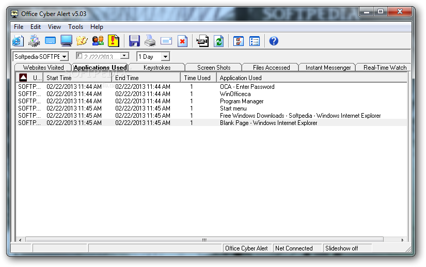426x267 pixels.
Task: Open the View menu
Action: 54,27
